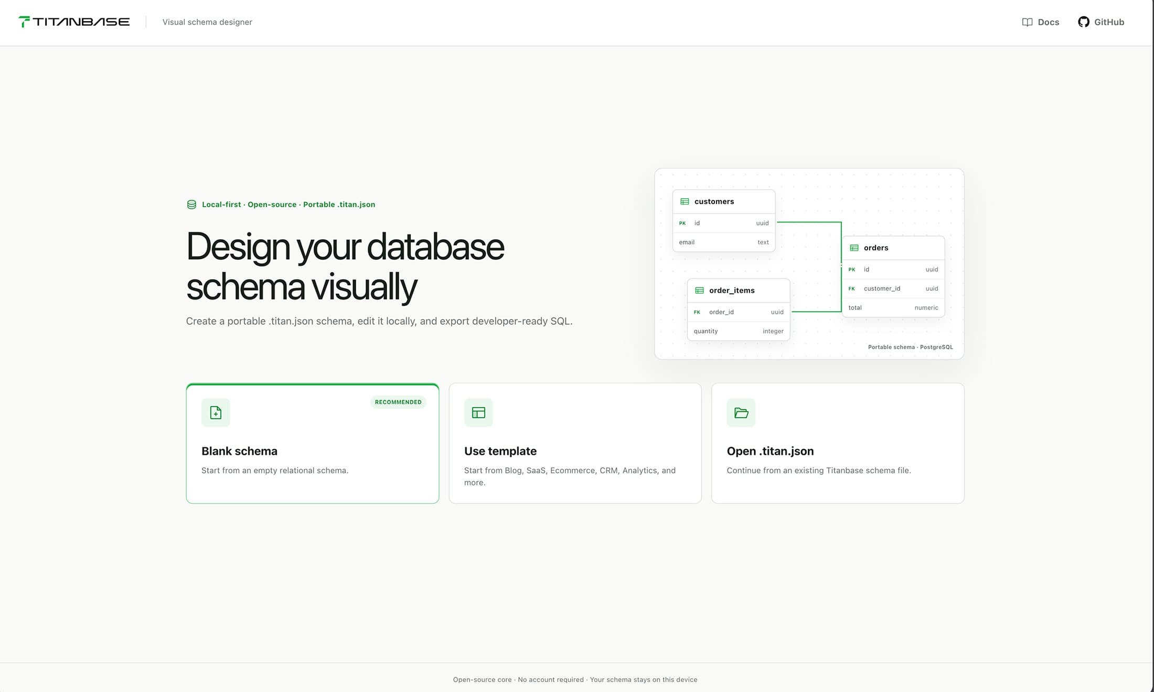Click the 'uuid' type in customers id row
The image size is (1154, 692).
pos(762,223)
